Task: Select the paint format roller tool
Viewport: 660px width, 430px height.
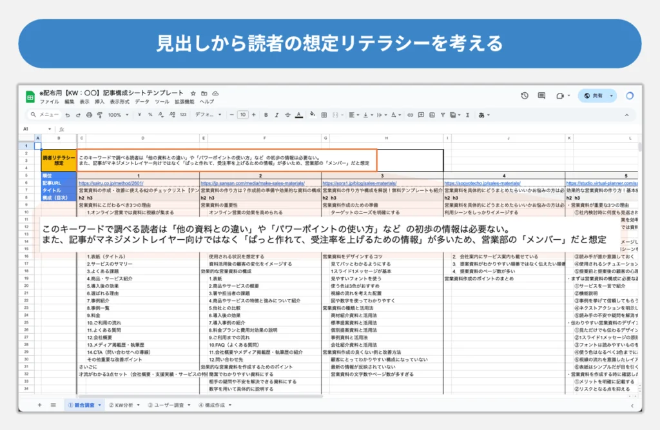Action: 99,115
